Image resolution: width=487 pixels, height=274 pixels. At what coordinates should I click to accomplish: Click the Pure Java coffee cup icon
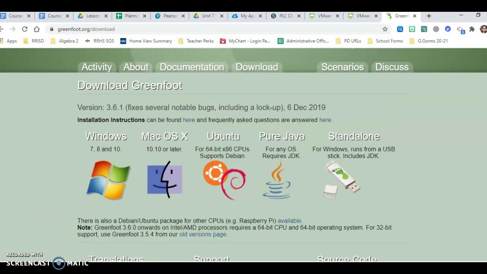coord(277,180)
